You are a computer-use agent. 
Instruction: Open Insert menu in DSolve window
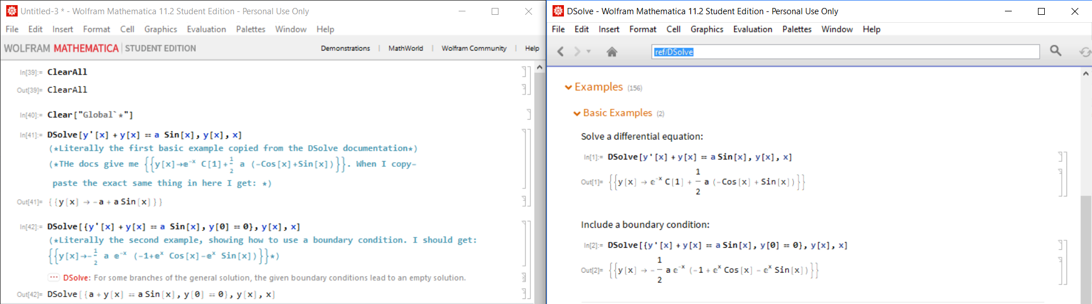609,29
